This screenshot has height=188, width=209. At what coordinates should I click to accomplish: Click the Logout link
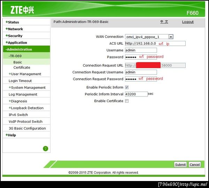coord(188,22)
